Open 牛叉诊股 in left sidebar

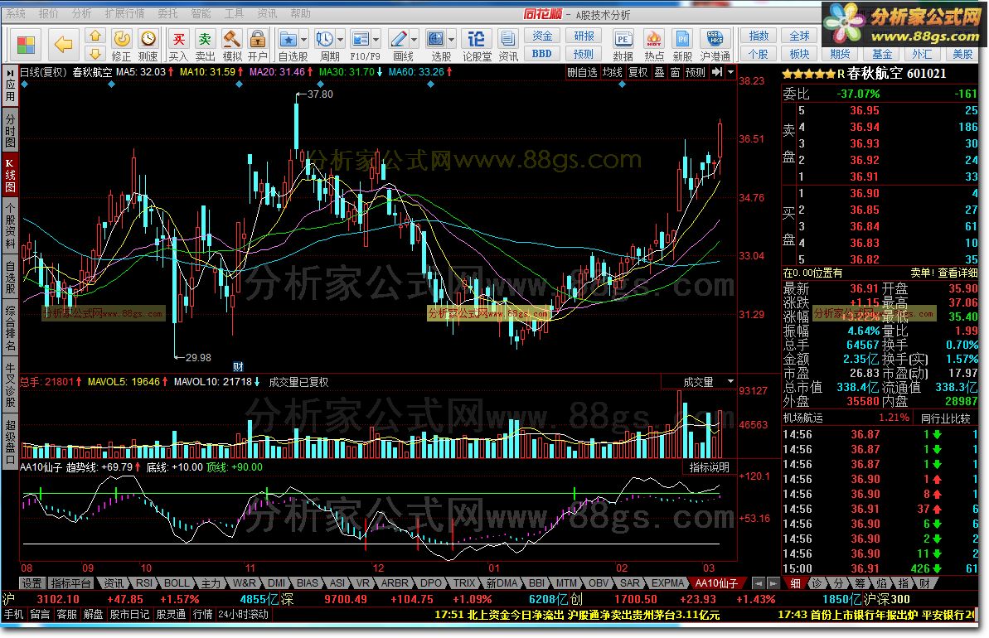pos(10,384)
